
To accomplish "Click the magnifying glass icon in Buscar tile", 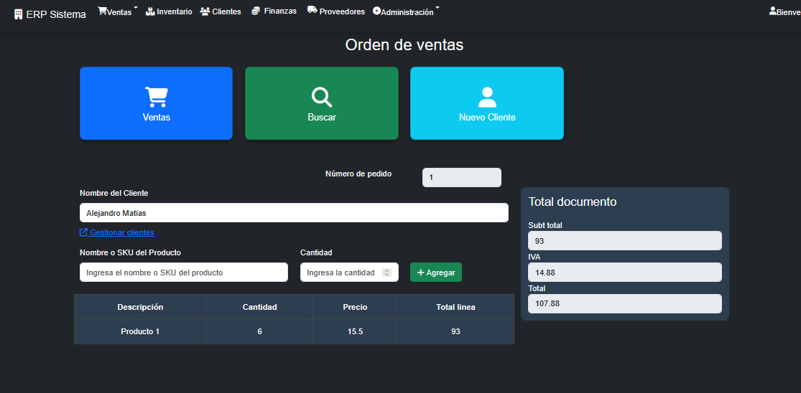I will coord(321,97).
